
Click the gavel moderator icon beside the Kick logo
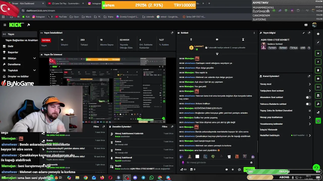click(x=29, y=25)
